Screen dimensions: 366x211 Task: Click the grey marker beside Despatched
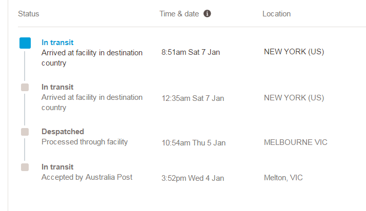tap(25, 132)
